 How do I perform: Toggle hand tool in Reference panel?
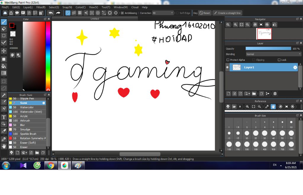(x=273, y=106)
